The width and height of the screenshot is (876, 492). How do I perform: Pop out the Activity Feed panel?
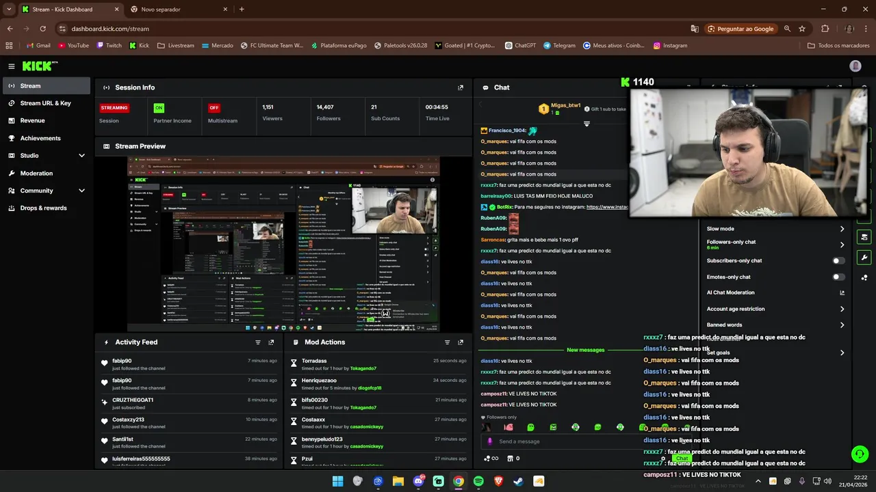[x=271, y=342]
